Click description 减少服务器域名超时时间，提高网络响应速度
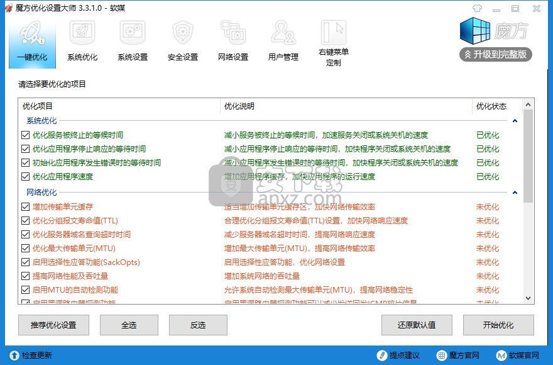Viewport: 553px width, 365px height. coord(300,234)
